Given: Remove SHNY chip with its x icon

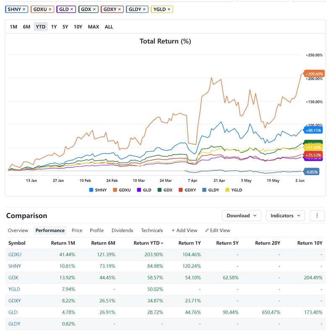Looking at the screenshot, I should [x=24, y=9].
